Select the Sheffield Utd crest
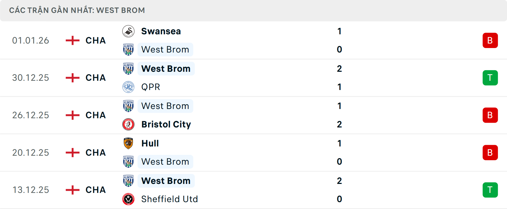The image size is (507, 209). [129, 199]
